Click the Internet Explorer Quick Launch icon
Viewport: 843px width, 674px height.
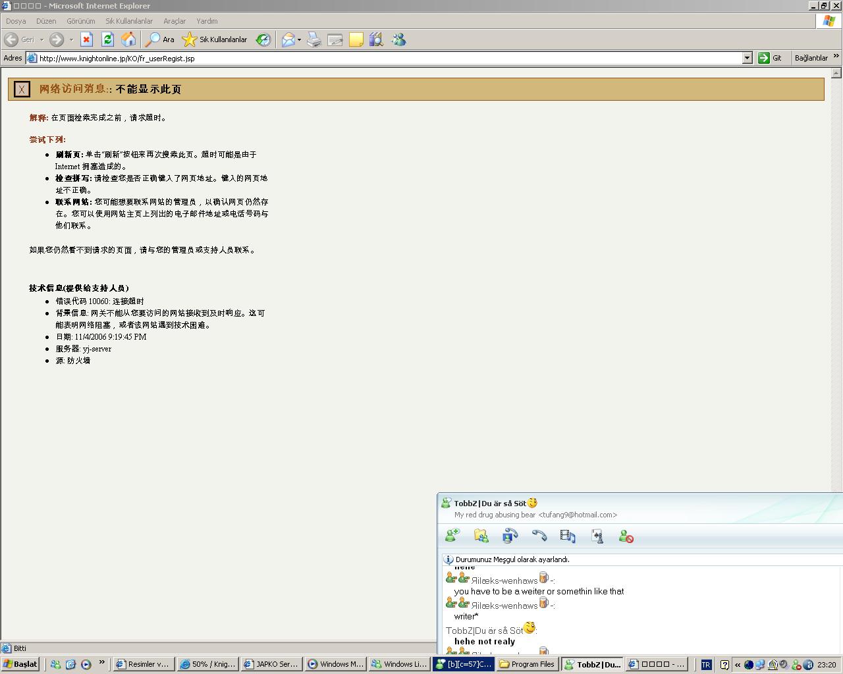coord(70,665)
